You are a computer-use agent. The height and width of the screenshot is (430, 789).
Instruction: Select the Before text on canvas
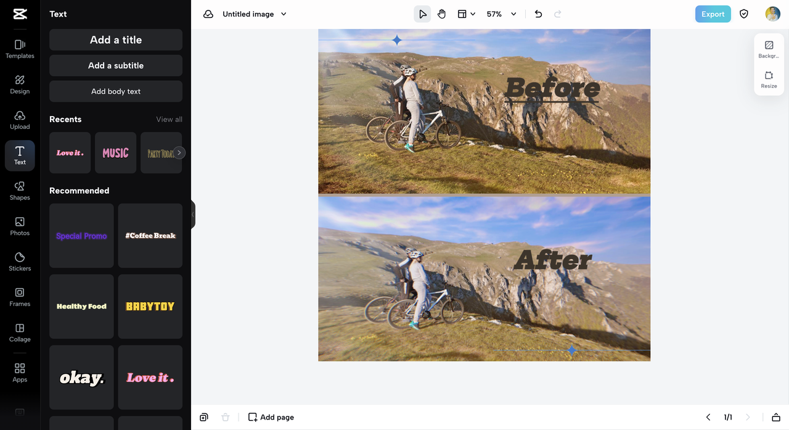552,89
